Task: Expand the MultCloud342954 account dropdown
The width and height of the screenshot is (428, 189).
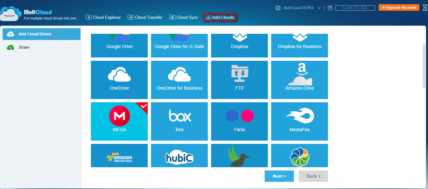Action: pos(319,8)
